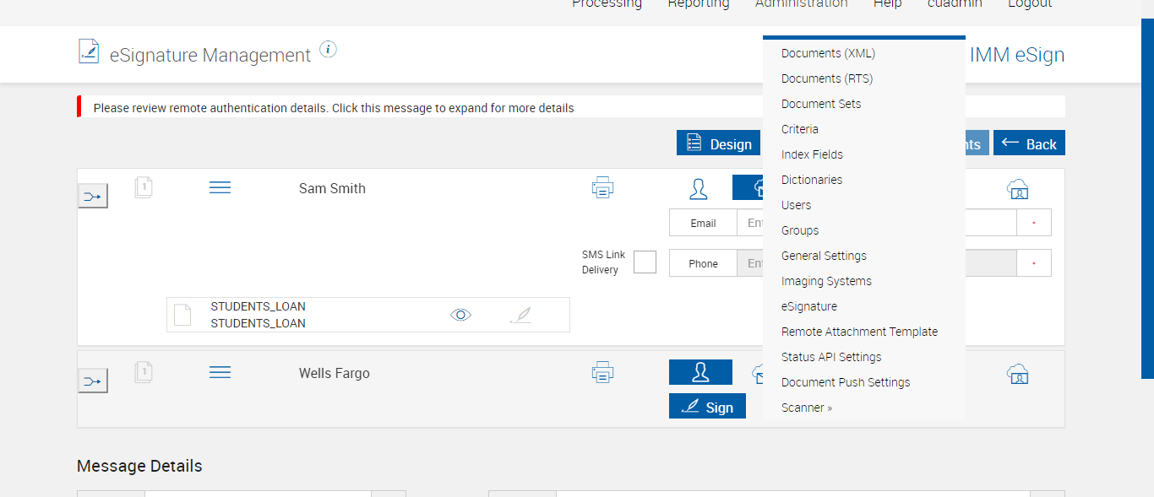Click the page count icon in Sam Smith row
This screenshot has width=1154, height=497.
coord(143,187)
